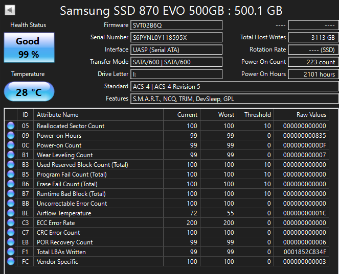Click the Threshold column header
Viewport: 339px width, 274px height.
click(256, 115)
